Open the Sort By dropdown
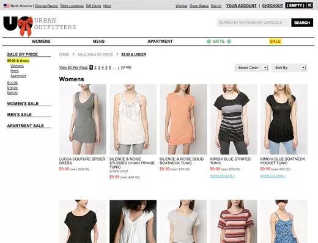Viewport: 318px width, 243px height. (289, 68)
